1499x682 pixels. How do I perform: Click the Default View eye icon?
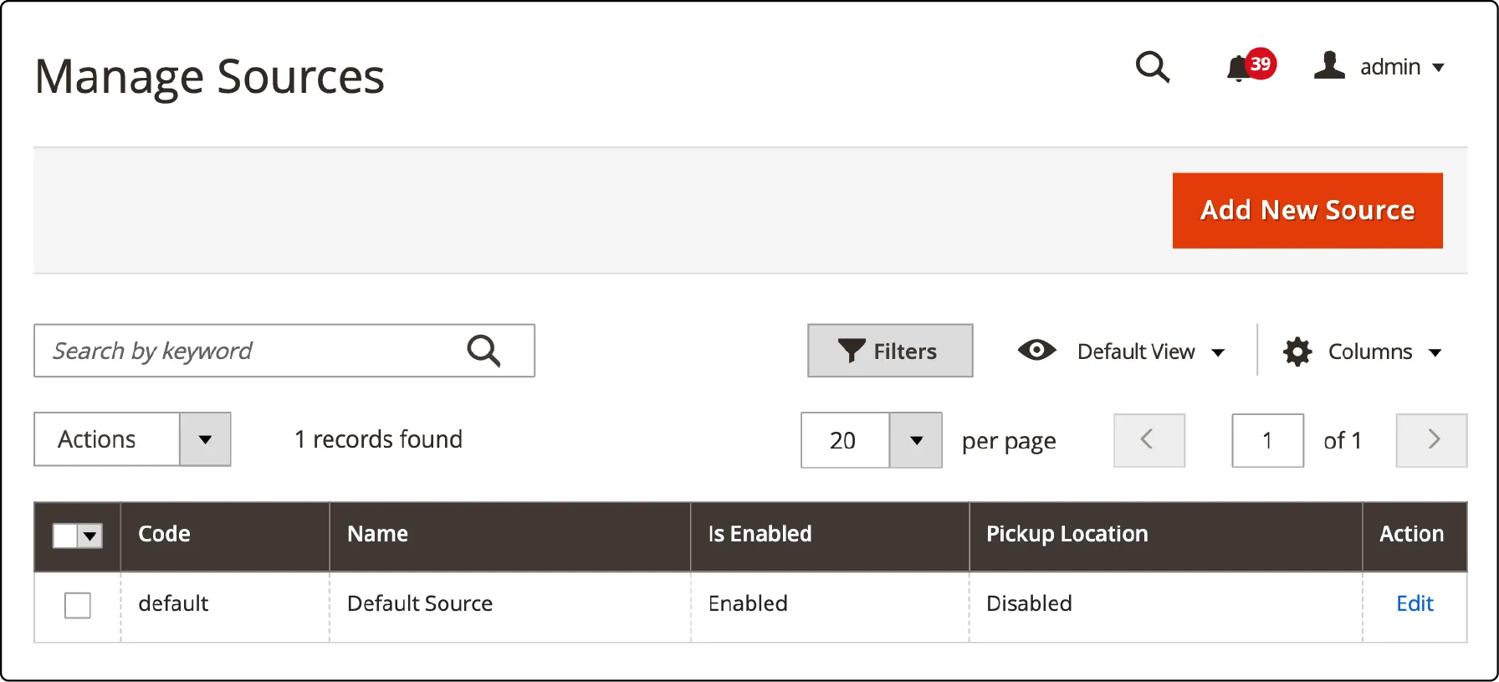(x=1036, y=351)
